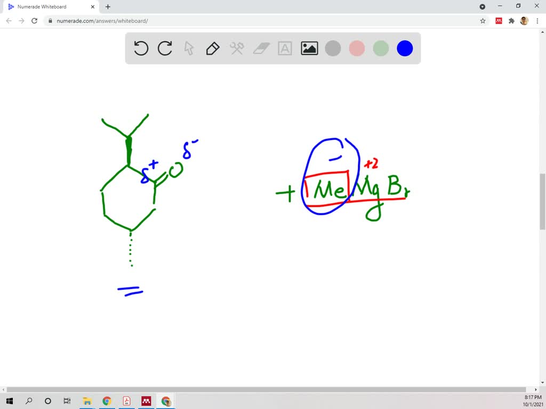Open a new browser tab
Screen dimensions: 546x409
[108, 7]
